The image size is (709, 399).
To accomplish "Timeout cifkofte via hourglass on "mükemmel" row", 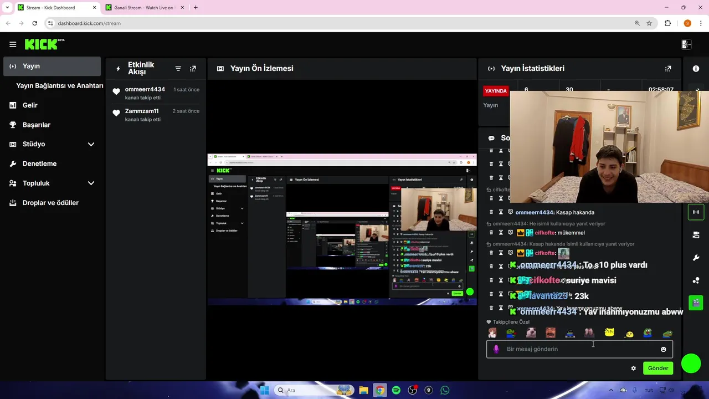I will 501,233.
